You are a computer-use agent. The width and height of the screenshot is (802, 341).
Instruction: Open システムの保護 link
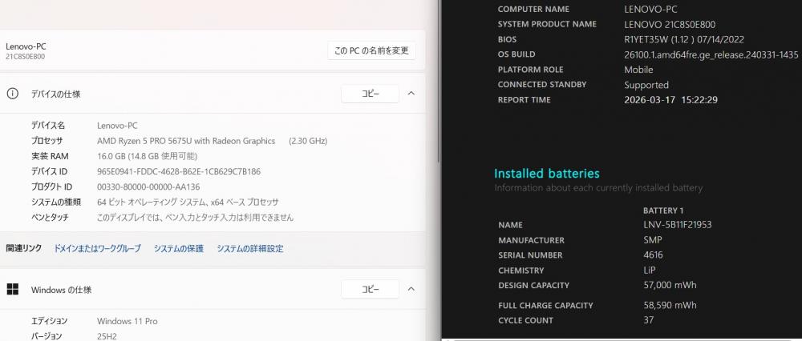point(179,249)
